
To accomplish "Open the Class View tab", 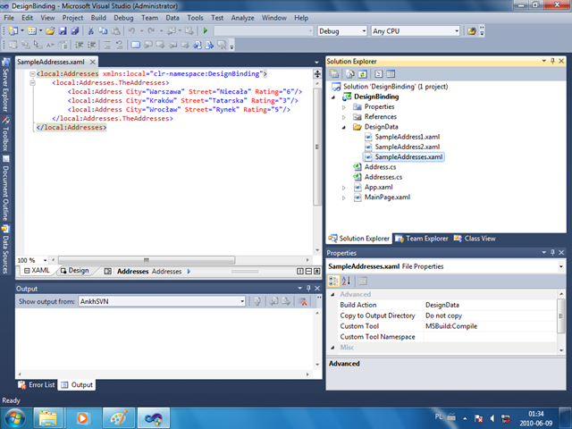I will point(475,239).
